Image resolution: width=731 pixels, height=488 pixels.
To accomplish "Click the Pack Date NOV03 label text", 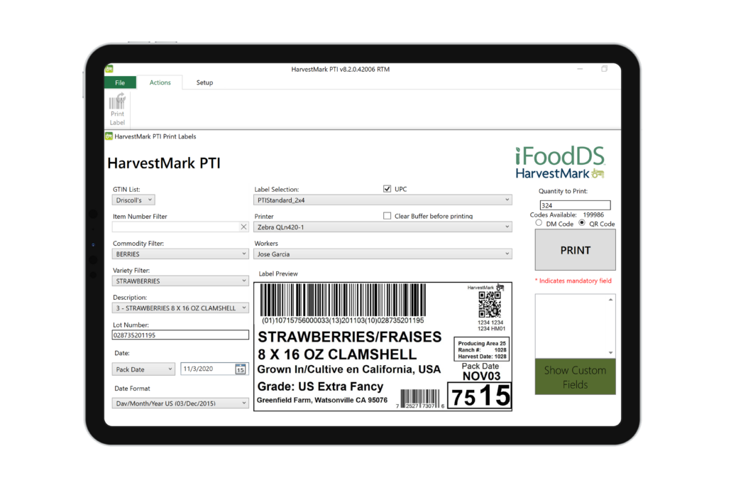I will [480, 372].
